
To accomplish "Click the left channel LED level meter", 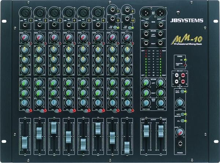I will [146, 63].
